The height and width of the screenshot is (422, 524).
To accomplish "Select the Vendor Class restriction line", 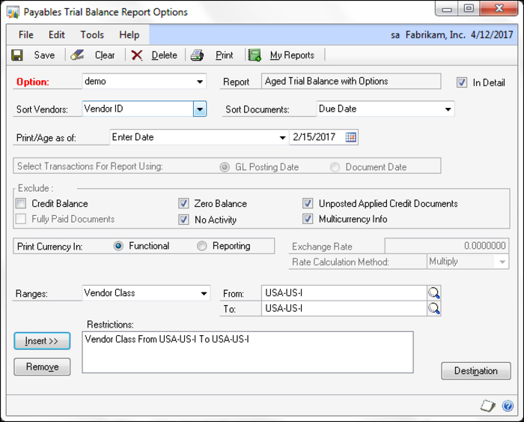I will point(167,340).
